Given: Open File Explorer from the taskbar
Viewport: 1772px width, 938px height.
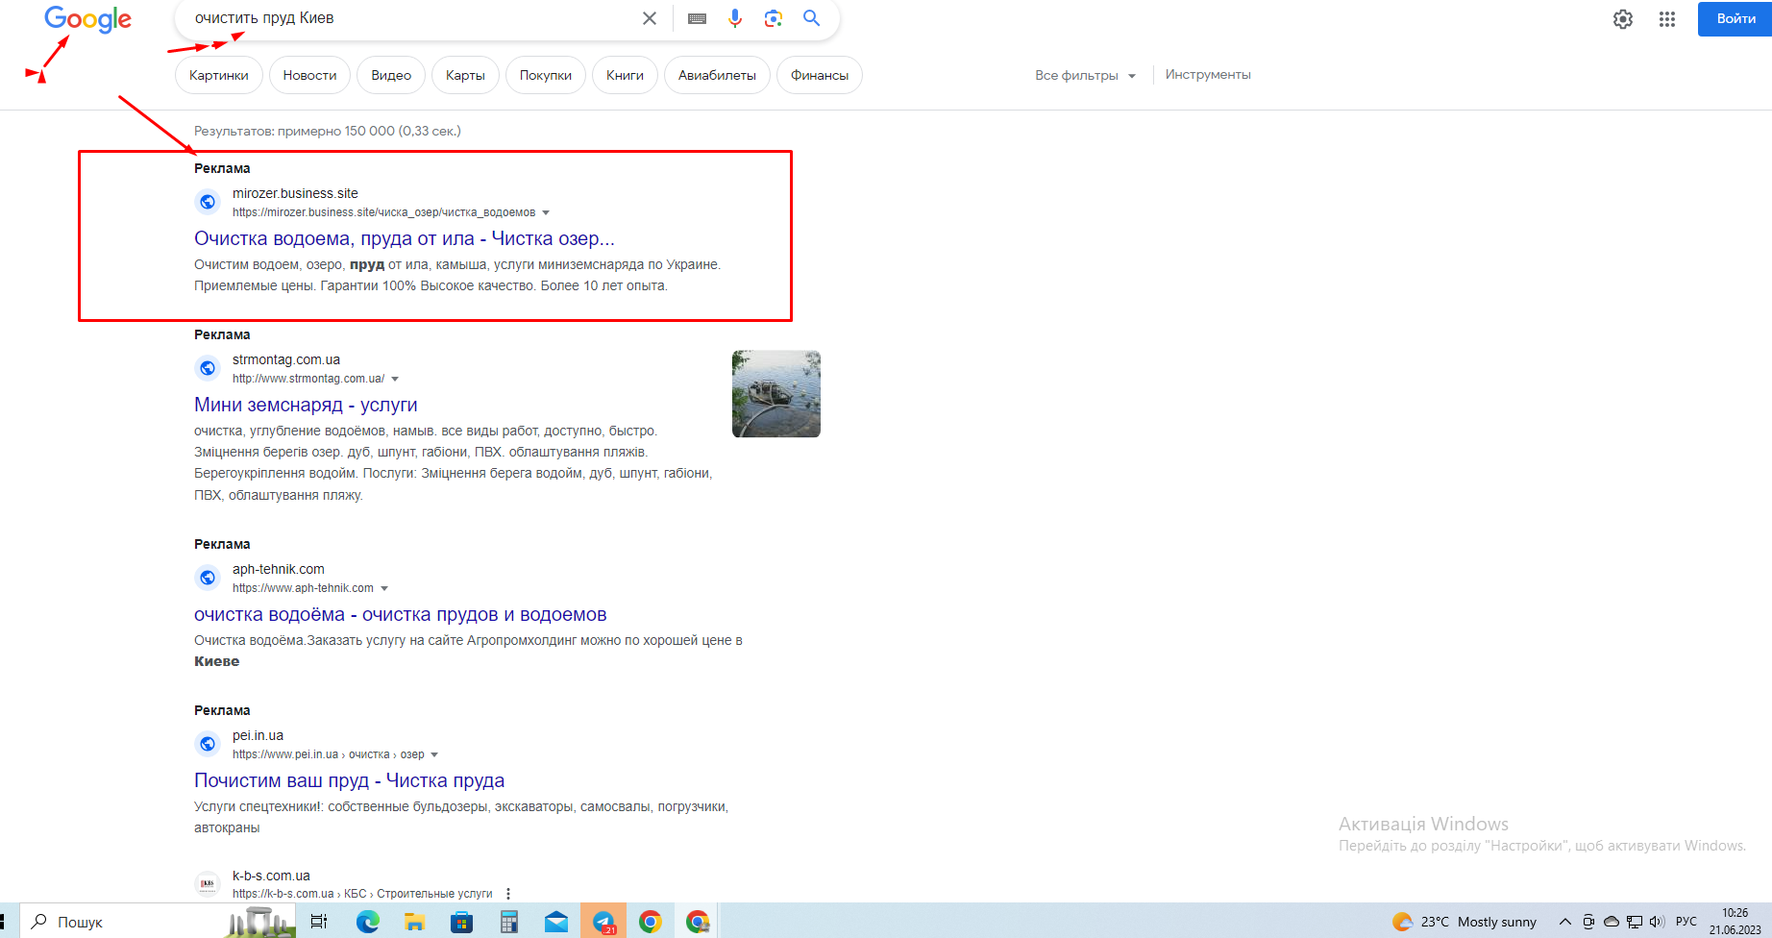Looking at the screenshot, I should 414,922.
